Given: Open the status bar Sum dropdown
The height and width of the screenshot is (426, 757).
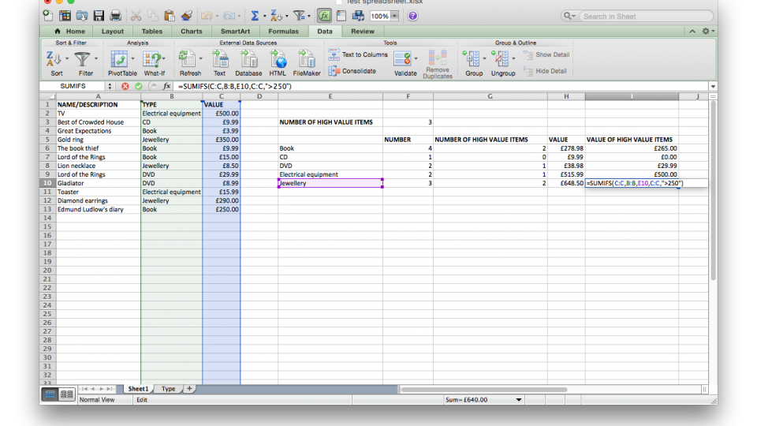Looking at the screenshot, I should pyautogui.click(x=519, y=400).
